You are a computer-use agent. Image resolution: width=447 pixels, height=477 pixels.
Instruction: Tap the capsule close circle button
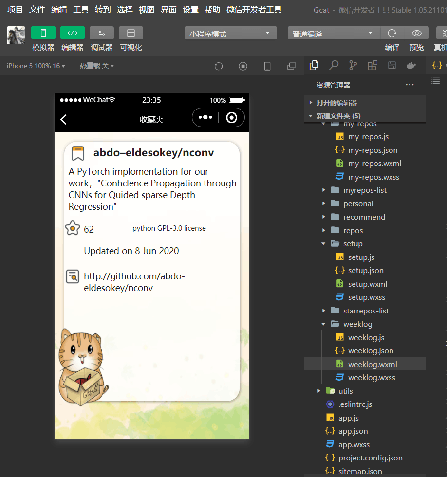[x=231, y=117]
